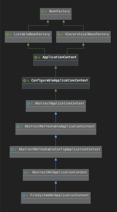Click the AbstractRefreshableApplicationContext abstract class icon

[18, 127]
